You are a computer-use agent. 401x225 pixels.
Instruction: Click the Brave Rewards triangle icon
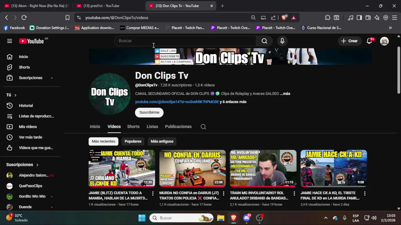click(294, 18)
